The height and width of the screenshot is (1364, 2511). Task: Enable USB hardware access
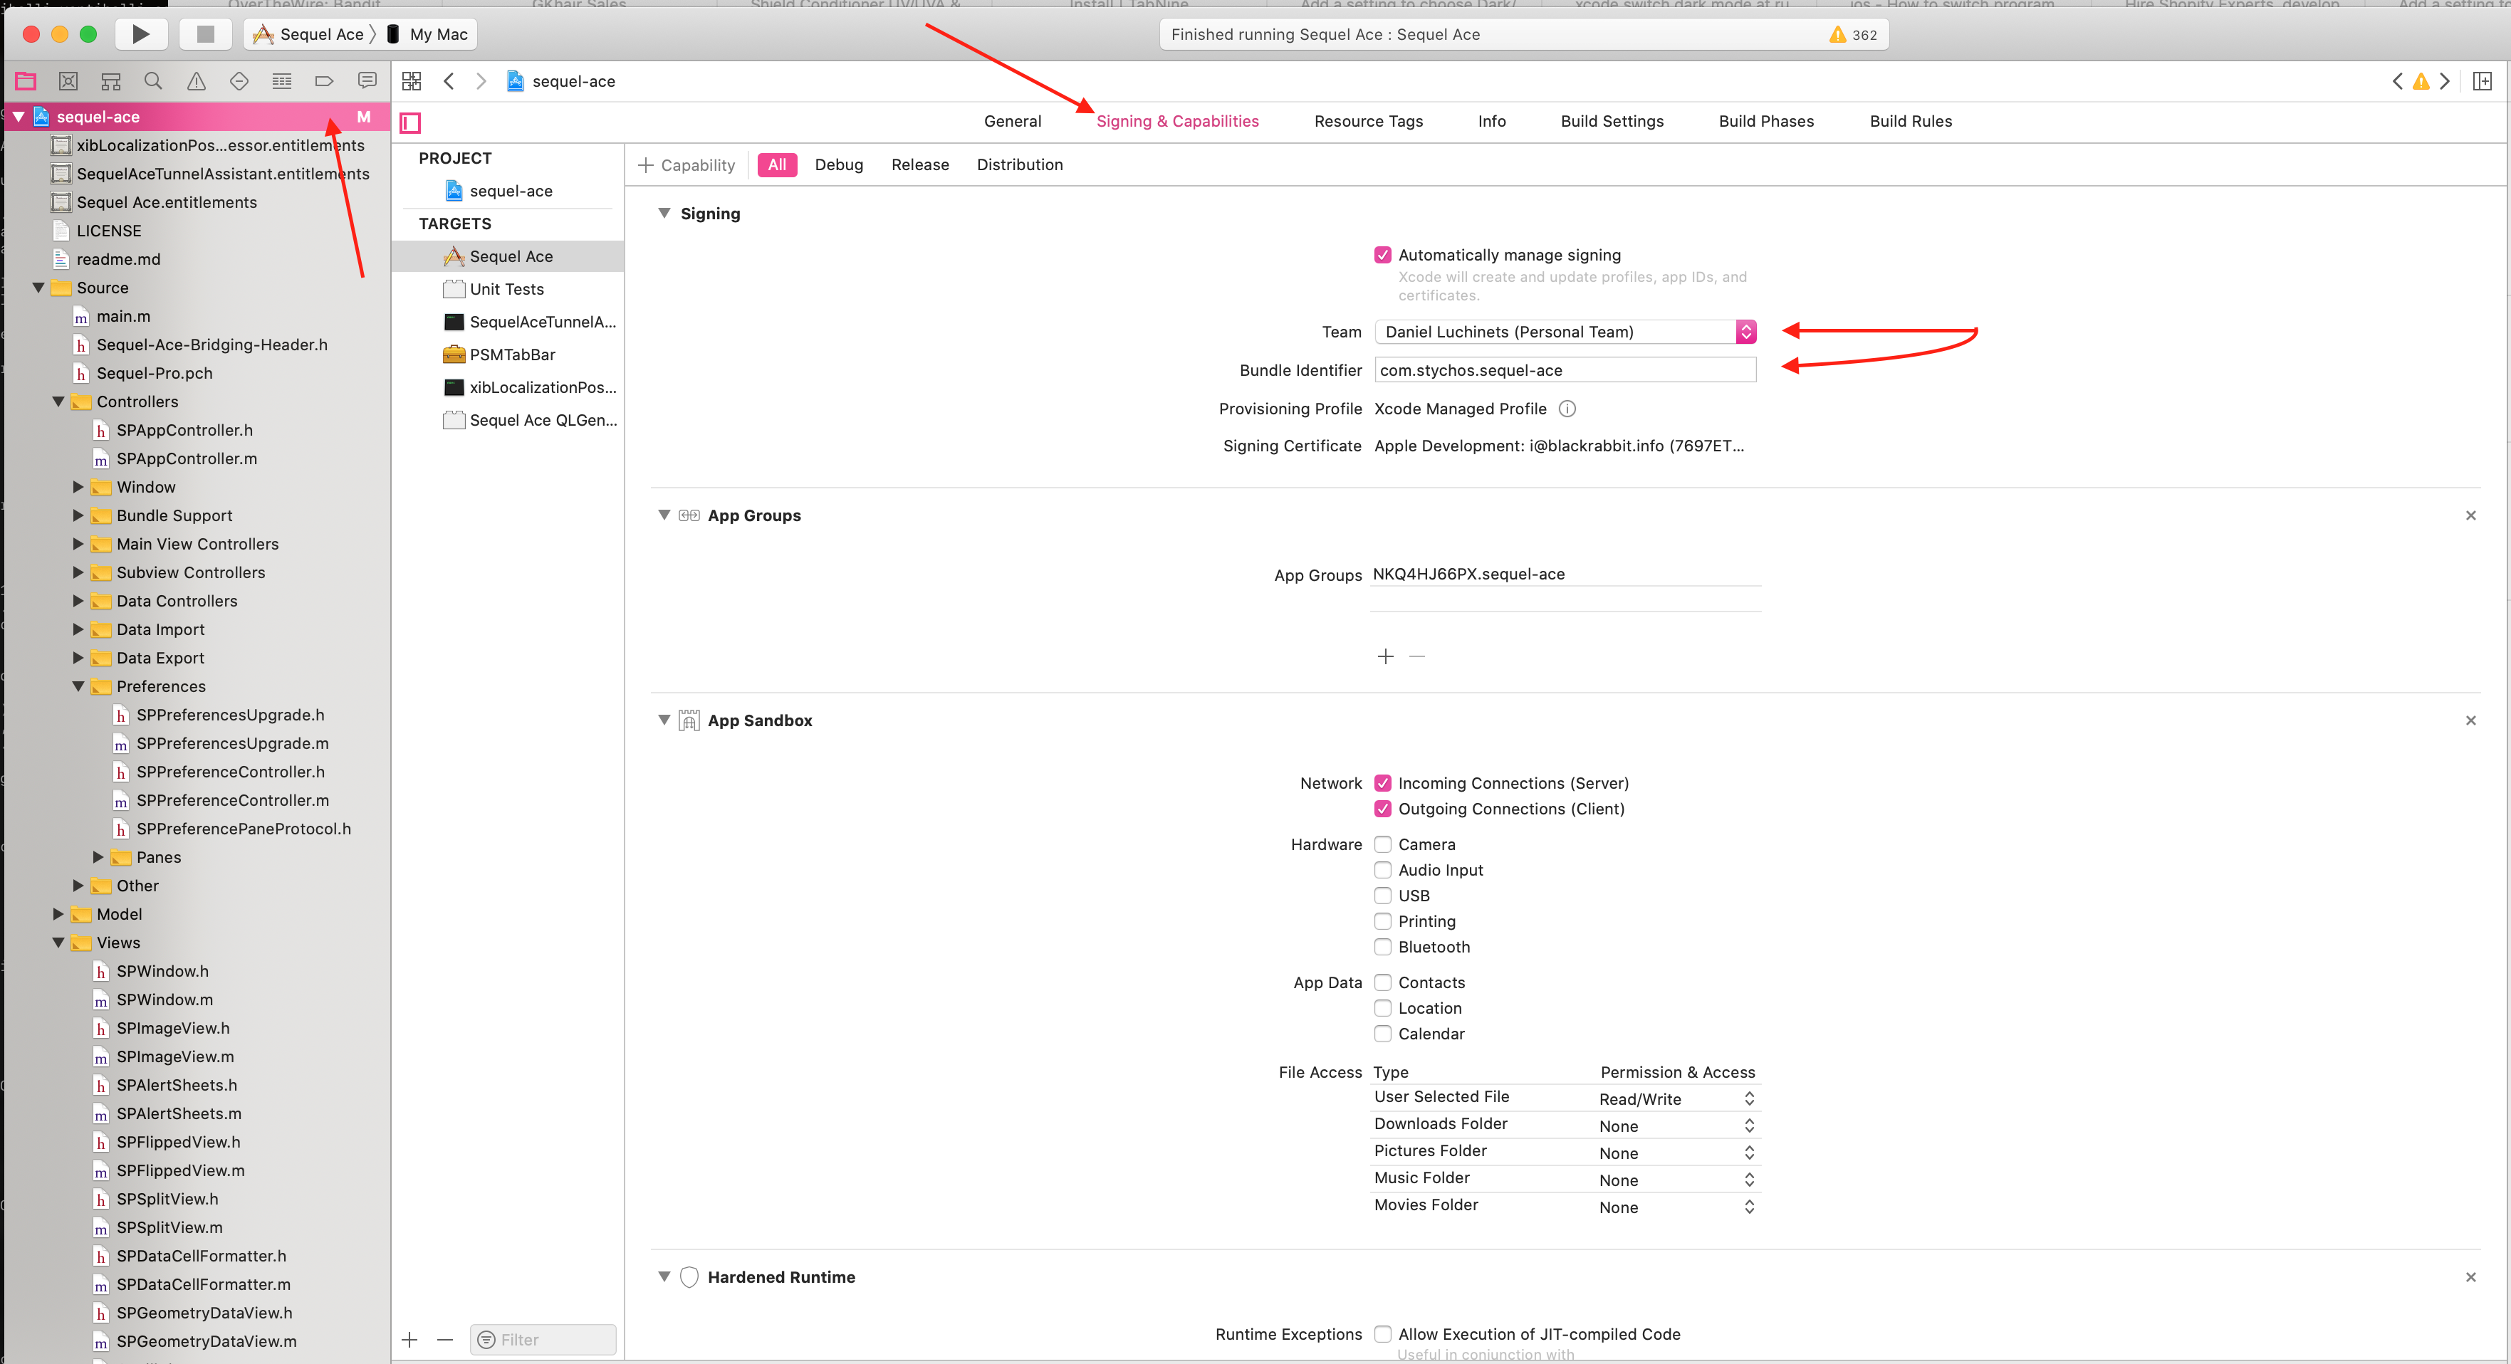click(x=1382, y=896)
